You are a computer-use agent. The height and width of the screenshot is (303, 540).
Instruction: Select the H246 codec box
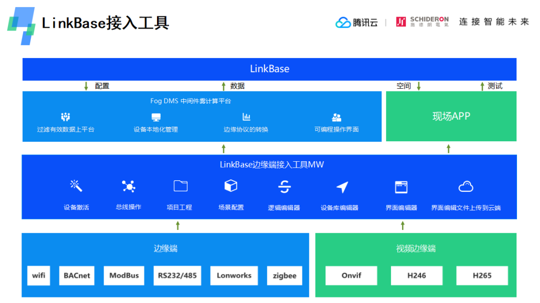click(x=416, y=275)
